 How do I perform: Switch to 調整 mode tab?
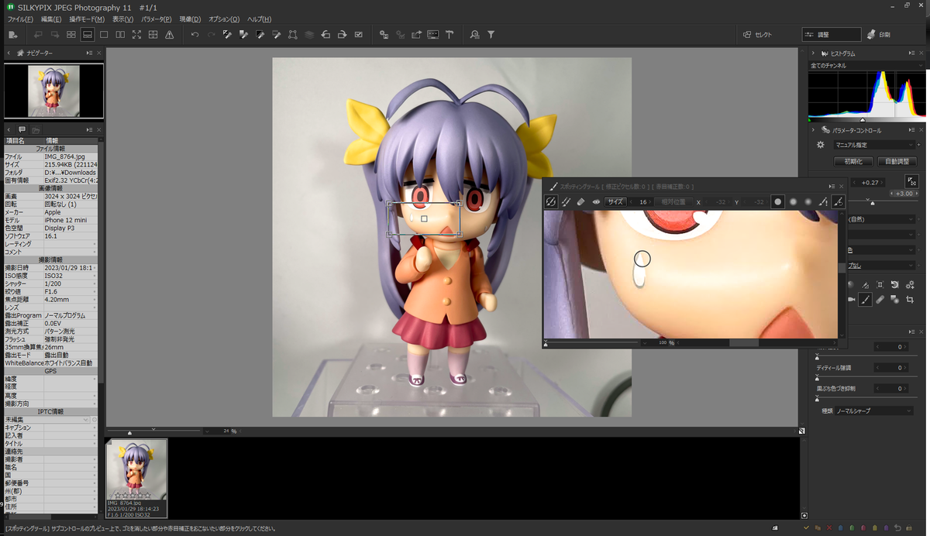tap(832, 34)
